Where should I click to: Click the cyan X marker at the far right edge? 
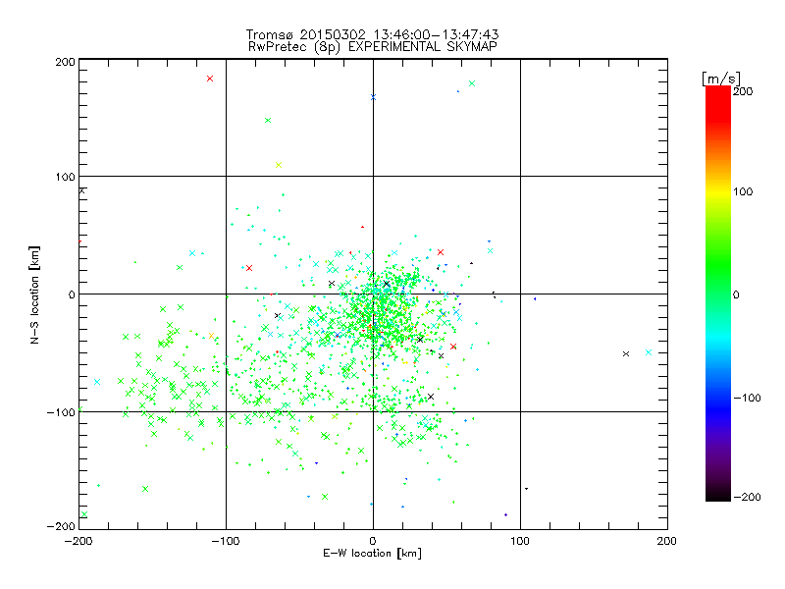(649, 352)
